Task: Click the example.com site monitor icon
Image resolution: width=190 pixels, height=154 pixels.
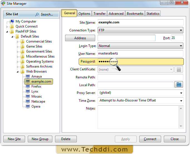Action: 28,81
